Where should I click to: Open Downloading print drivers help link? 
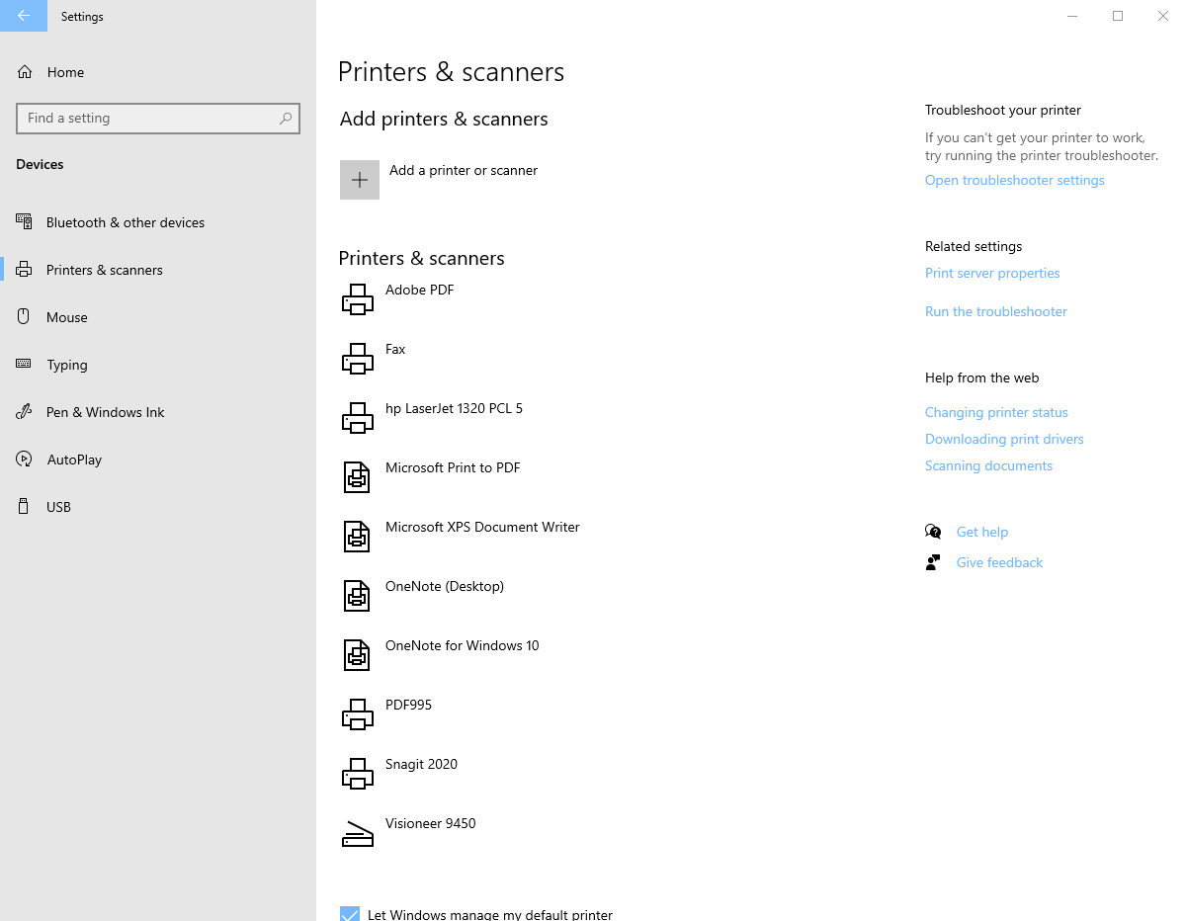pos(1004,439)
